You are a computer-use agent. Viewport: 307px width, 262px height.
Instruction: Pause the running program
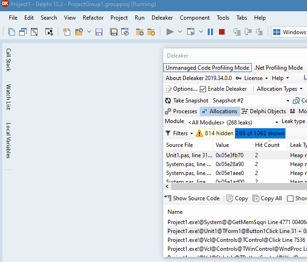click(x=210, y=32)
